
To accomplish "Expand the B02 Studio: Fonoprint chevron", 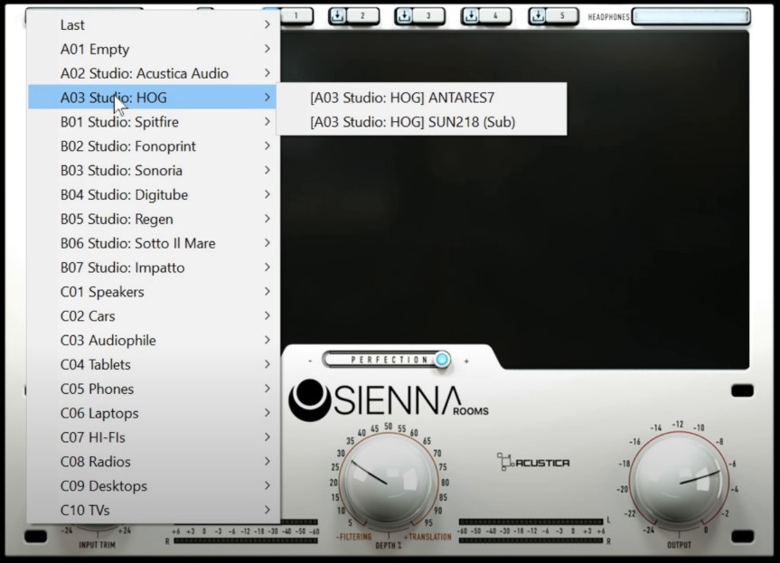I will [268, 146].
